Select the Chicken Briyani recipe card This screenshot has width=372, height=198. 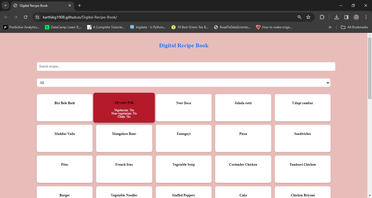pyautogui.click(x=303, y=192)
